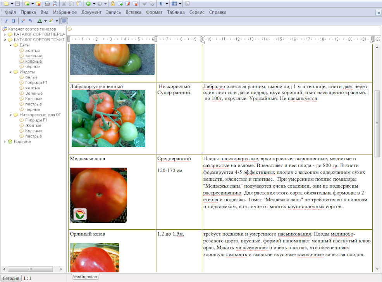Open highlight color dropdown arrow

point(57,21)
